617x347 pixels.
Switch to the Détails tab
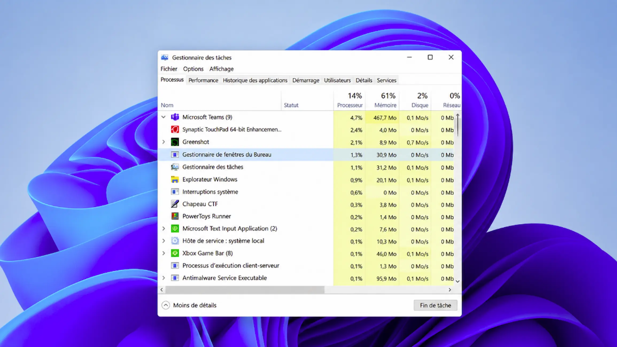tap(364, 80)
